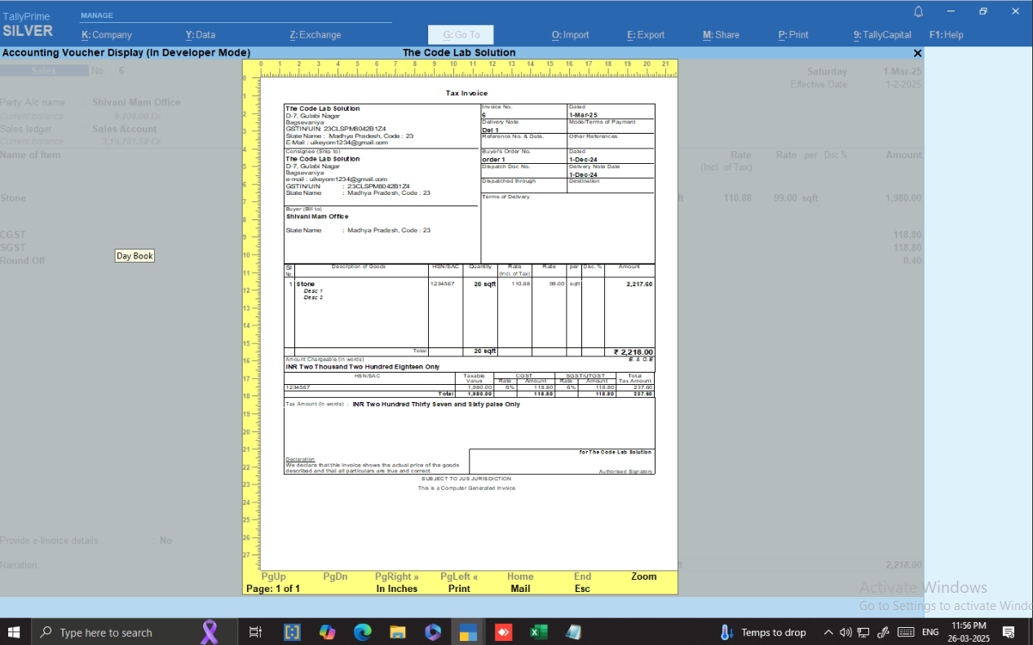1033x645 pixels.
Task: Open Excel from the taskbar
Action: (538, 632)
